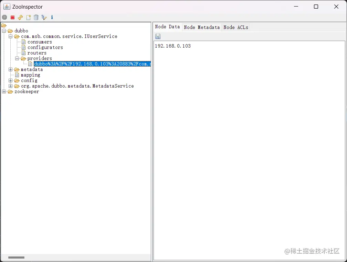Screen dimensions: 347x262
Task: Switch to the Node ACLs tab
Action: pos(236,27)
